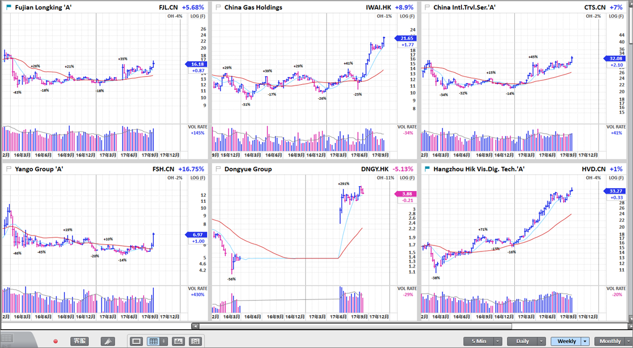
Task: Switch to the 5 Min timeframe
Action: pos(479,341)
